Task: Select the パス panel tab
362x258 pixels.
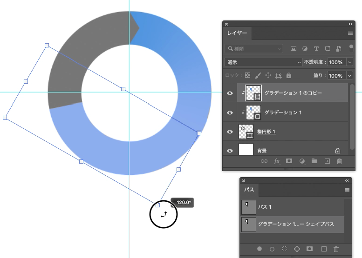Action: click(x=249, y=190)
